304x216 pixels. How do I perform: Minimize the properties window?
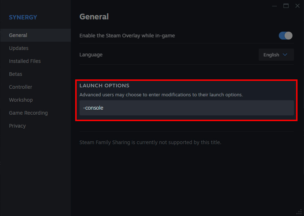pos(275,6)
